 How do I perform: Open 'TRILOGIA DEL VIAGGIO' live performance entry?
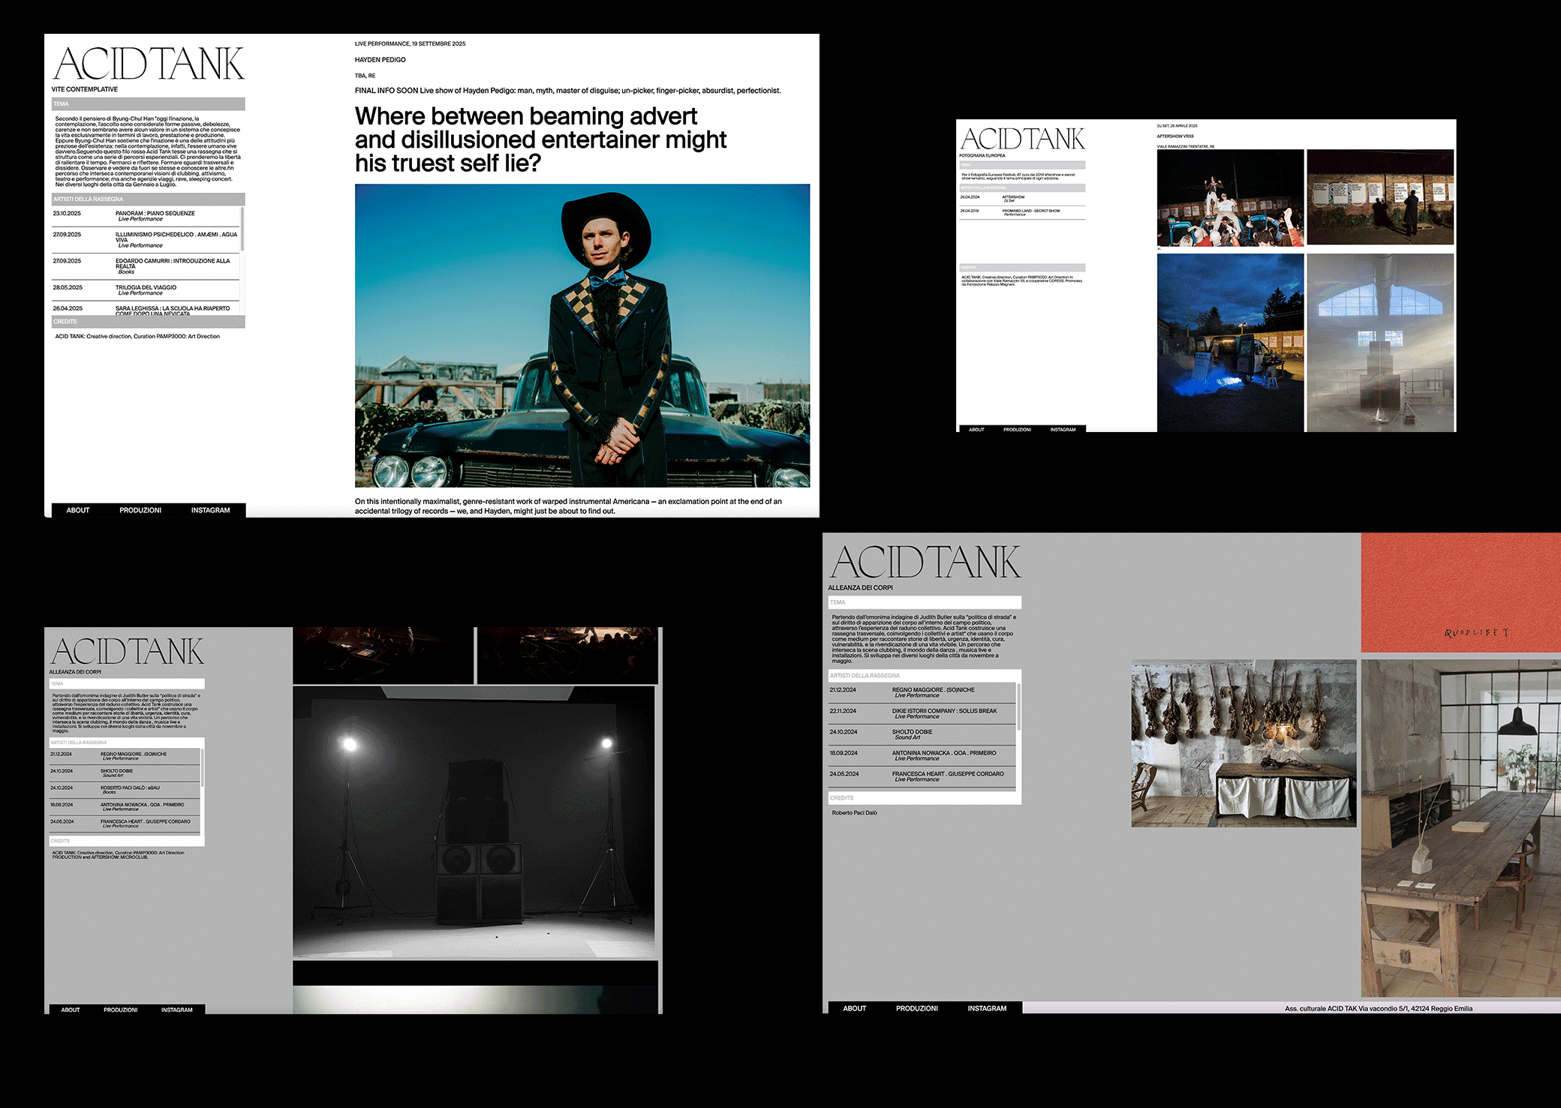[x=146, y=288]
